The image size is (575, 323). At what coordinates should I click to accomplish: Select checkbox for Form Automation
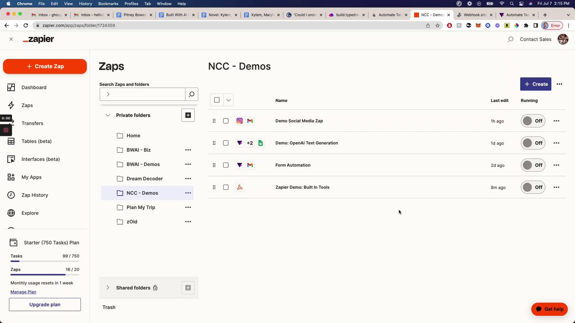coord(226,165)
